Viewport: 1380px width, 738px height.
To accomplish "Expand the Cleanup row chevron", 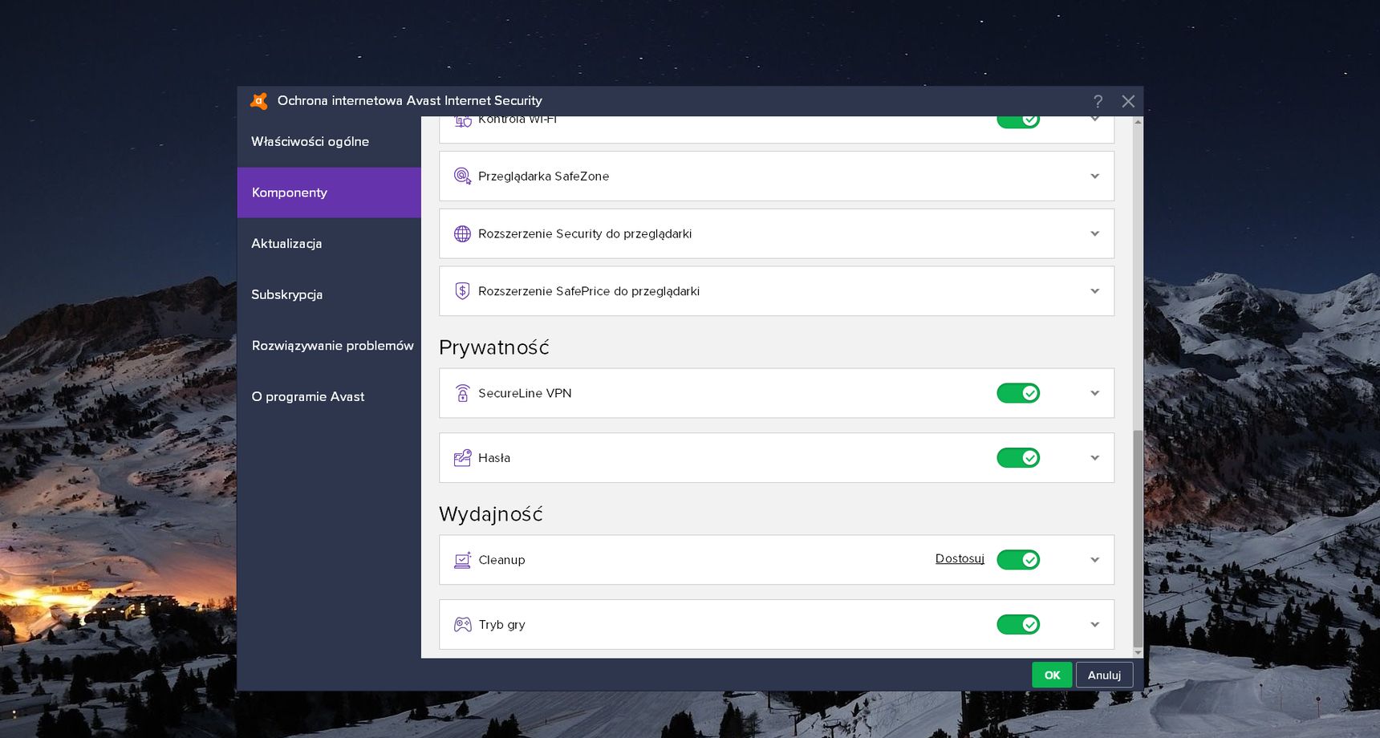I will click(x=1094, y=560).
